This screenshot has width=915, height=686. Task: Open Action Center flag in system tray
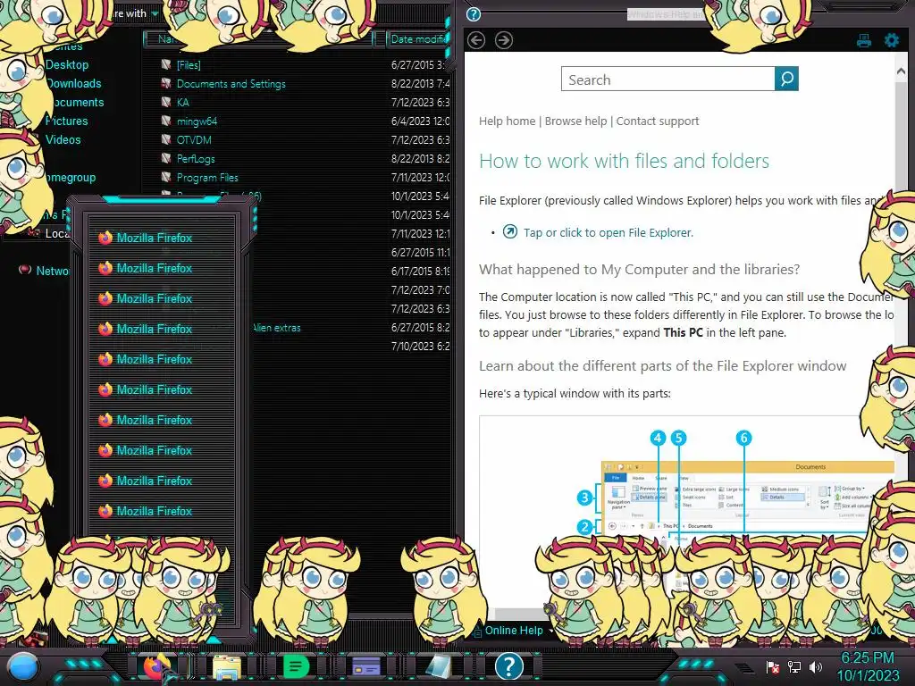tap(773, 667)
